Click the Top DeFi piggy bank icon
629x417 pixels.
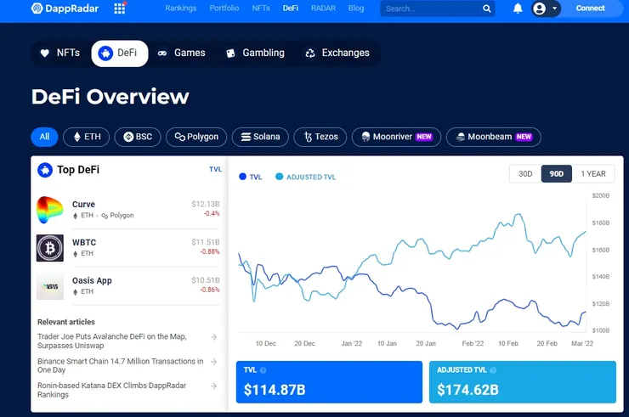click(x=45, y=170)
